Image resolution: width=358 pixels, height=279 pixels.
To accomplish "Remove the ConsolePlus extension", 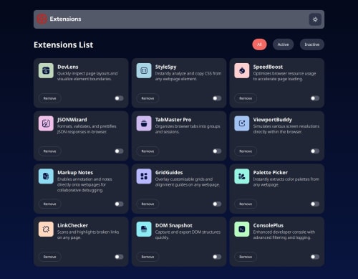I will click(x=246, y=257).
